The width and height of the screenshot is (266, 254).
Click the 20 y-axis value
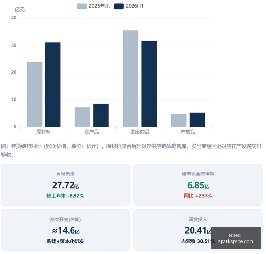coord(14,72)
